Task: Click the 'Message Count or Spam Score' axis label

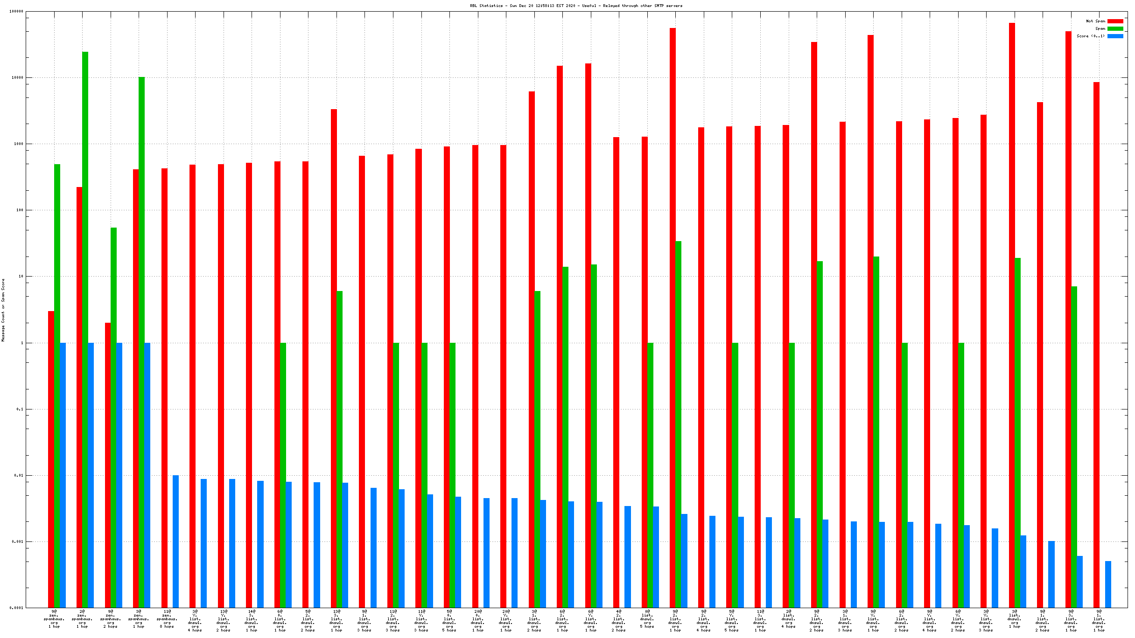Action: 3,310
